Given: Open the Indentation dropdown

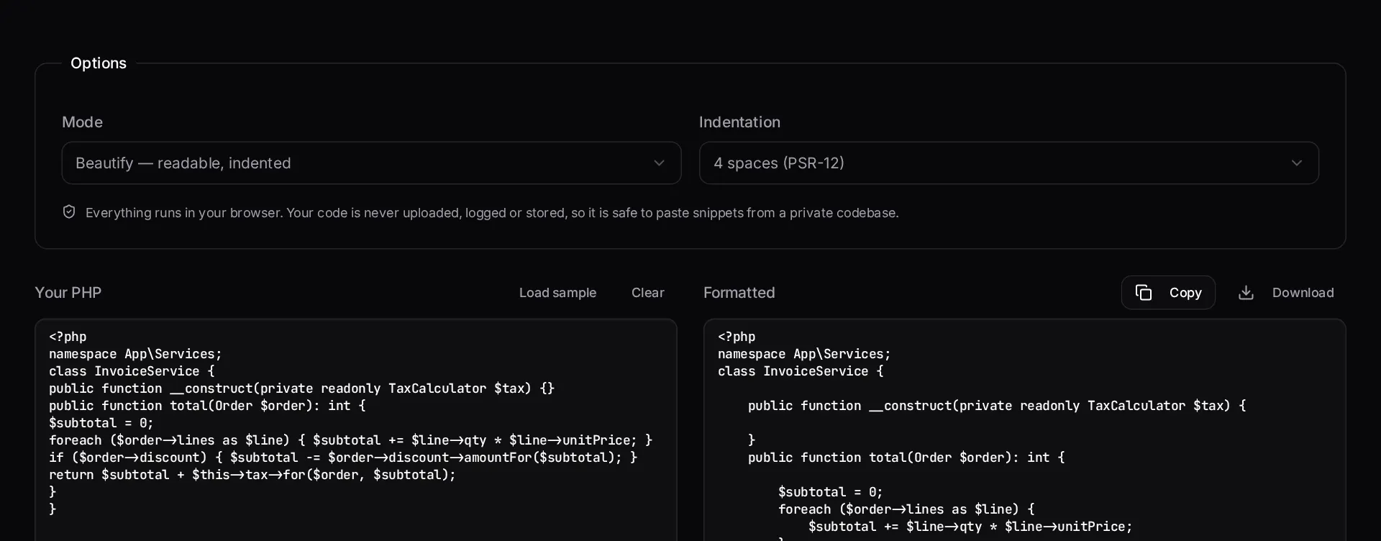Looking at the screenshot, I should [1008, 163].
